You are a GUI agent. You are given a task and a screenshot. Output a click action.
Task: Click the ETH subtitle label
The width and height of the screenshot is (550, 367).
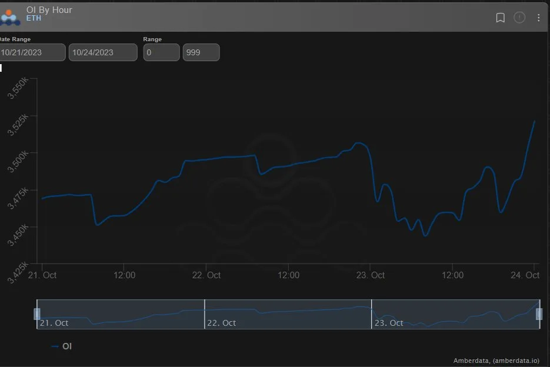coord(34,18)
